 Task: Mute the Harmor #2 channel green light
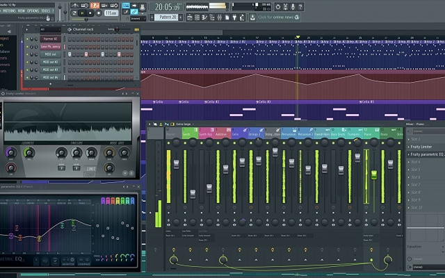(x=27, y=39)
